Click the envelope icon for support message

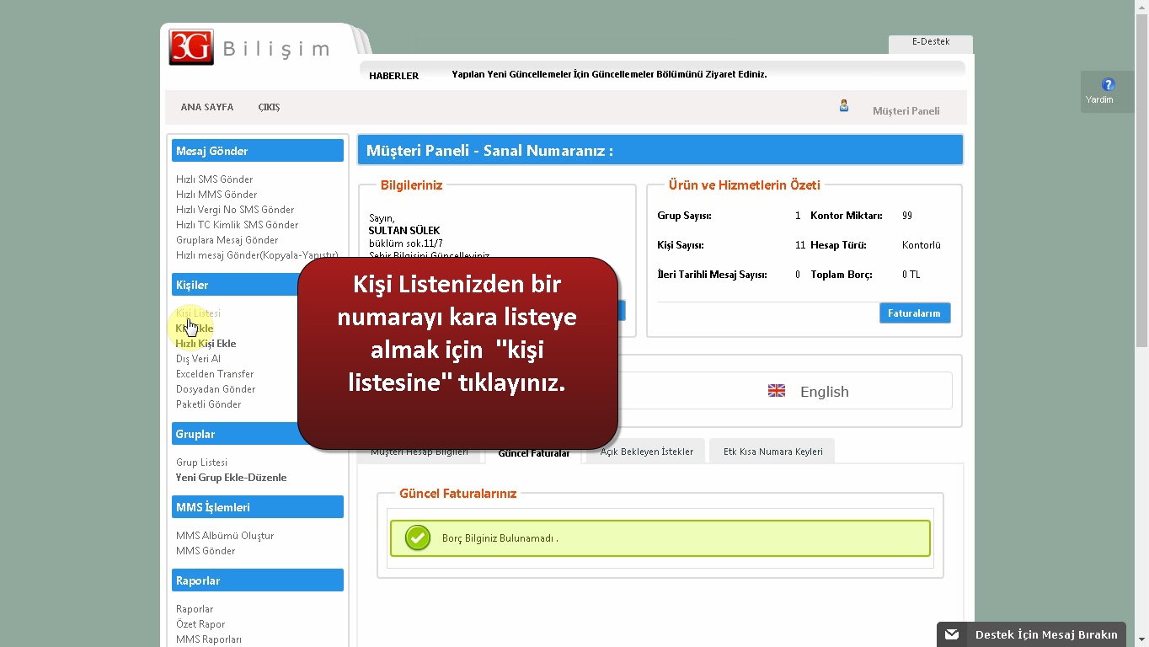(x=952, y=634)
